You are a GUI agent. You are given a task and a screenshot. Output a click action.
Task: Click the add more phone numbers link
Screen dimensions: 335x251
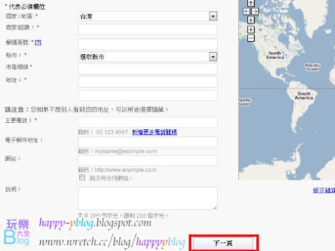click(154, 132)
